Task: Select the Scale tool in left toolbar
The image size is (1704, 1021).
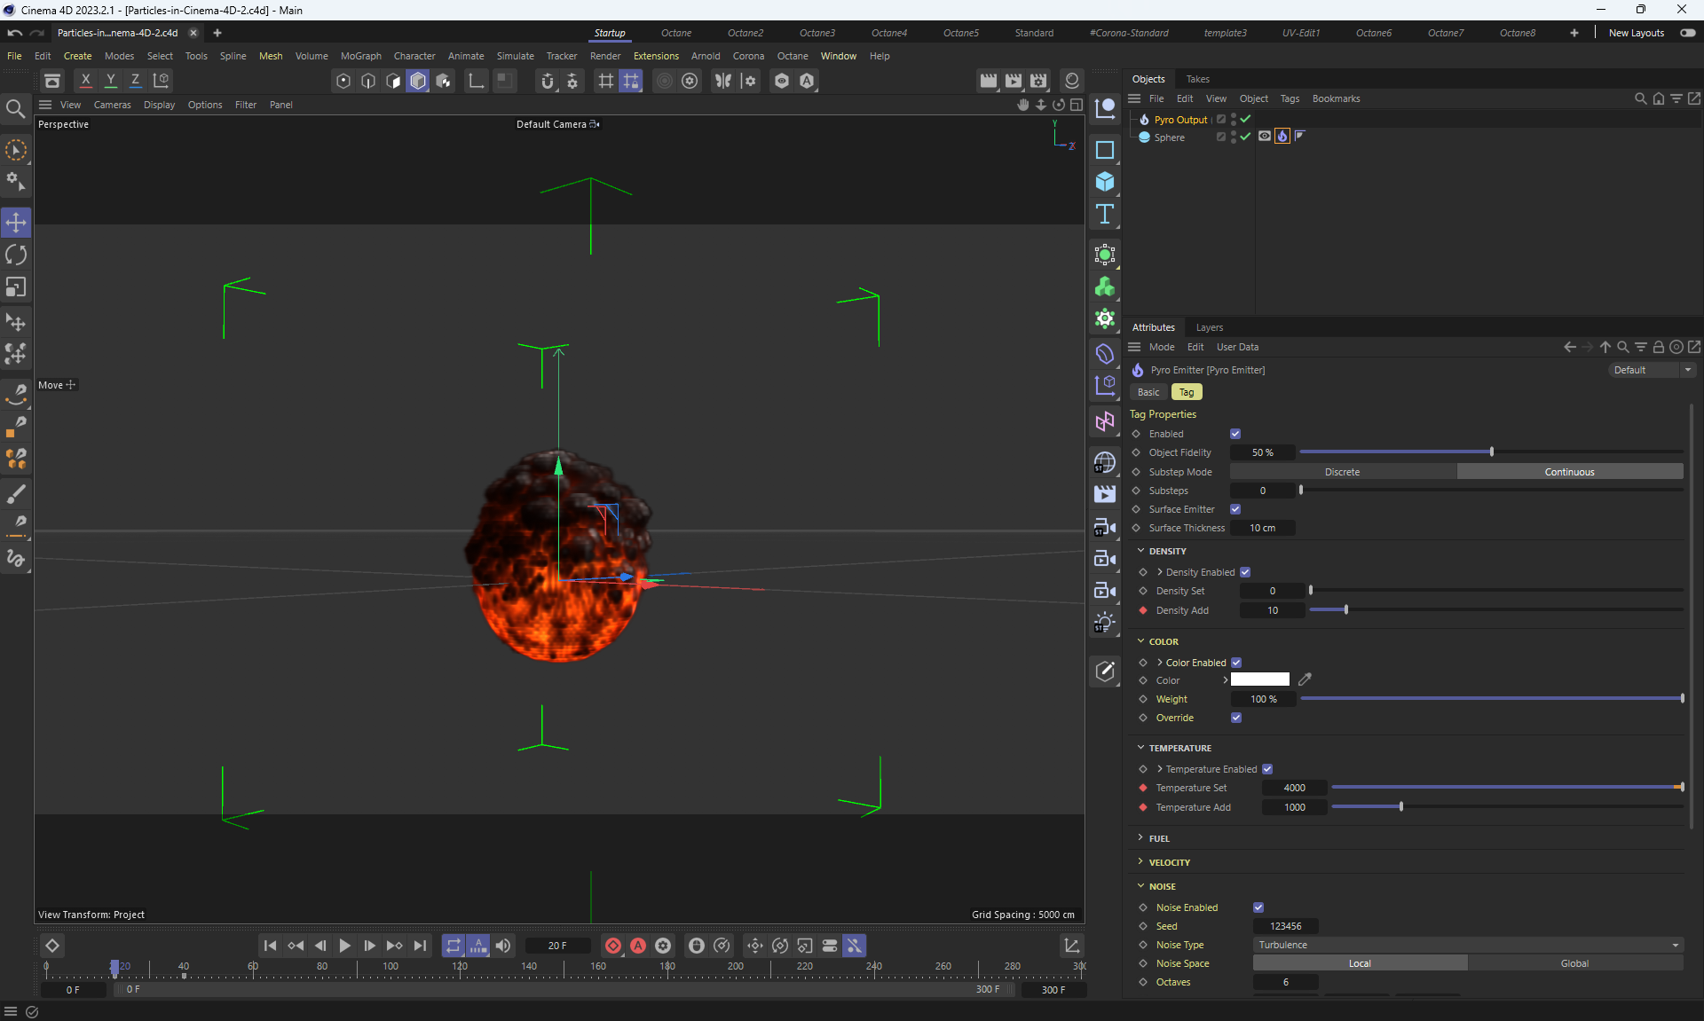Action: 16,287
